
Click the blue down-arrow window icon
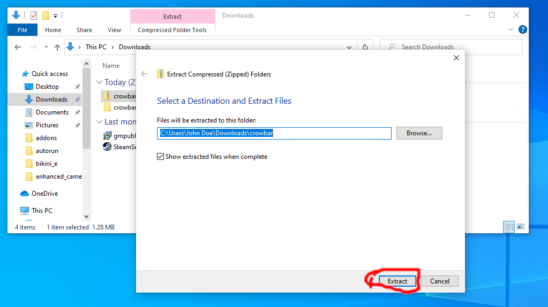pyautogui.click(x=16, y=15)
